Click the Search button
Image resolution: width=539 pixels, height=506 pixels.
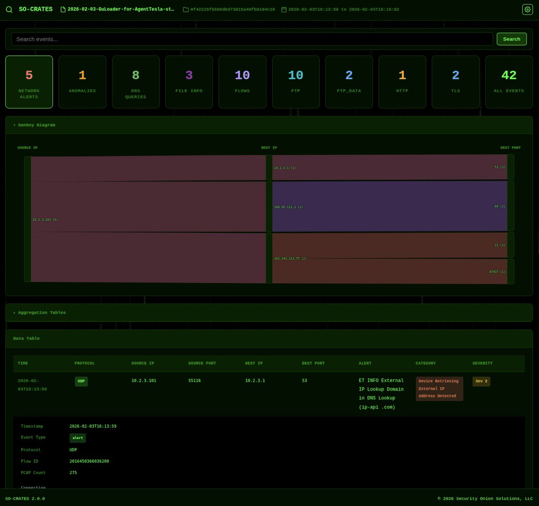[x=512, y=39]
